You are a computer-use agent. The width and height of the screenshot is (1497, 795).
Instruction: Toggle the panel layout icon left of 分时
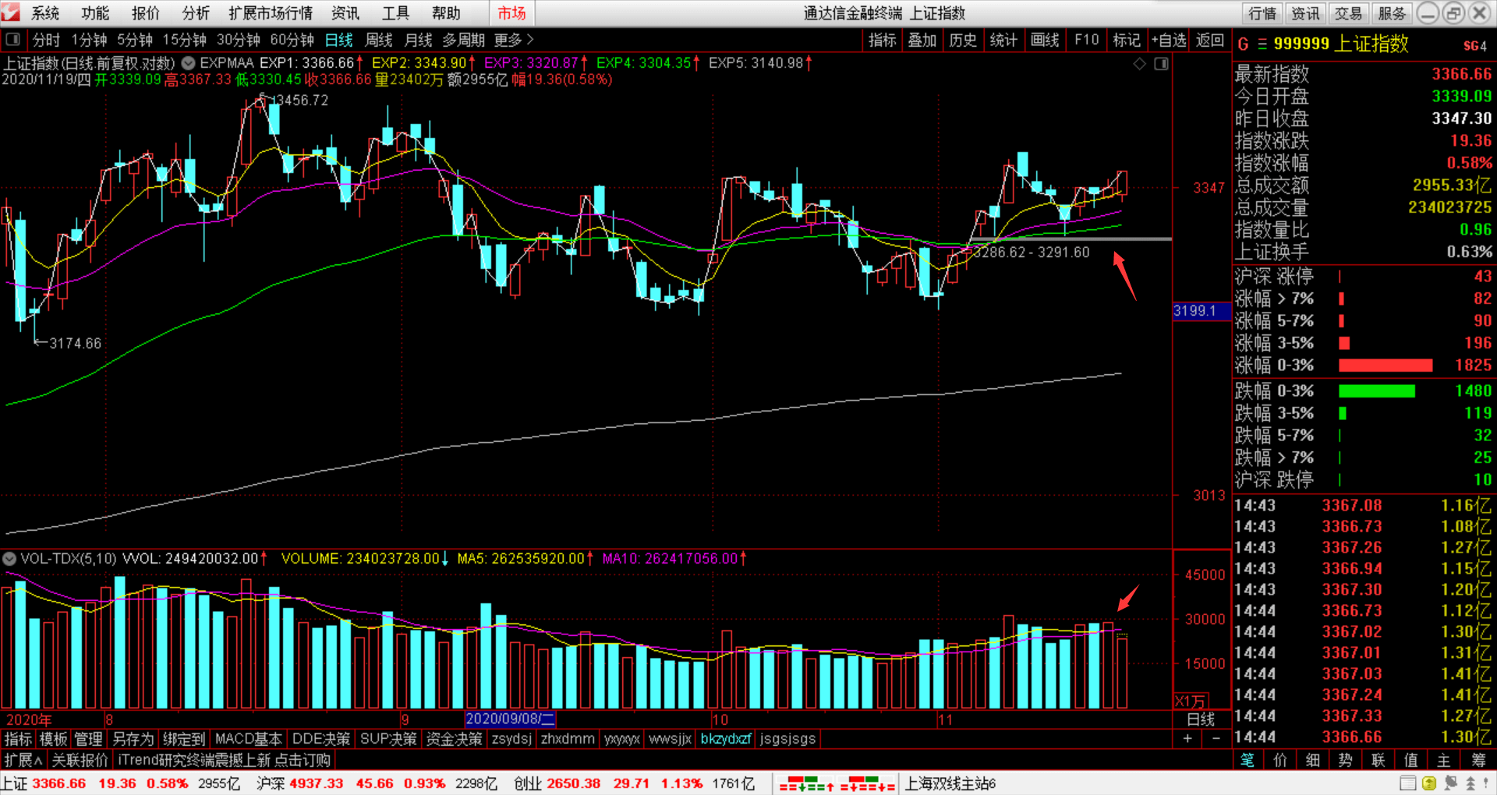12,40
